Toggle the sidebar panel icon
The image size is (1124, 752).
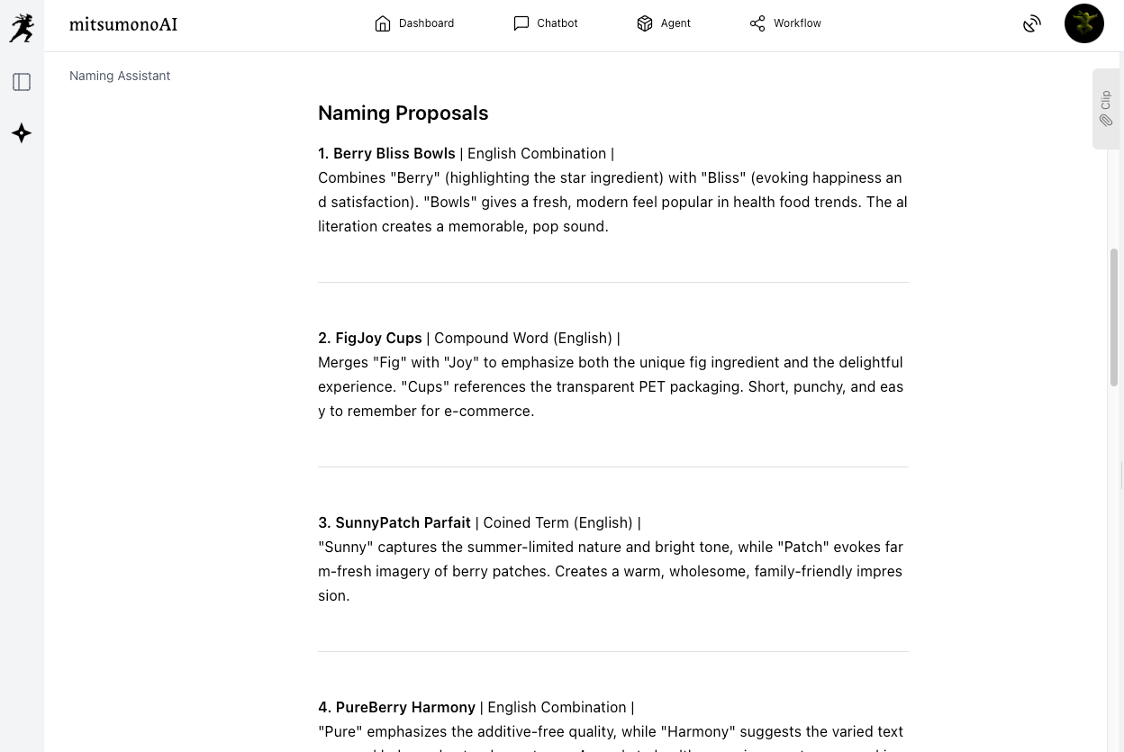22,82
